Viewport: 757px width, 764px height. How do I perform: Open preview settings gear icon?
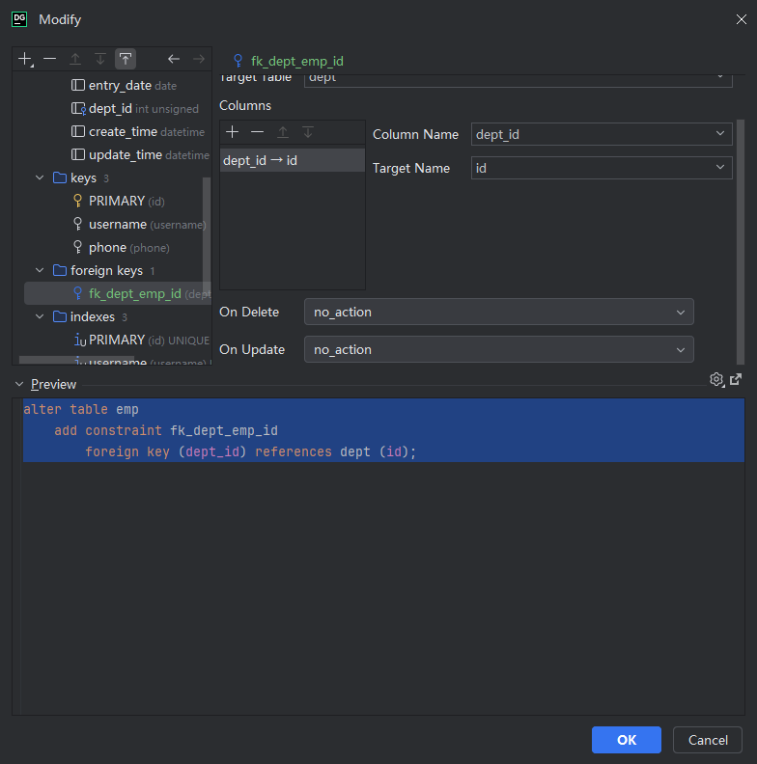tap(716, 379)
